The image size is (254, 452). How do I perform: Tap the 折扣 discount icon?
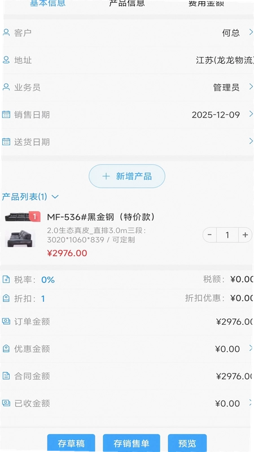6,298
